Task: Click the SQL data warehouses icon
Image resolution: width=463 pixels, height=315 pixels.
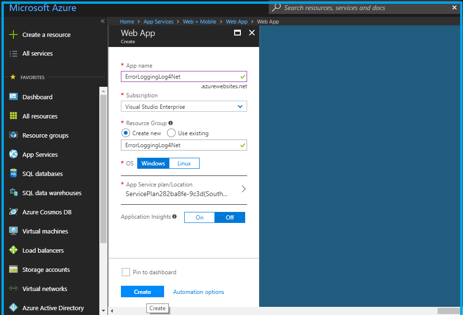Action: coord(13,192)
